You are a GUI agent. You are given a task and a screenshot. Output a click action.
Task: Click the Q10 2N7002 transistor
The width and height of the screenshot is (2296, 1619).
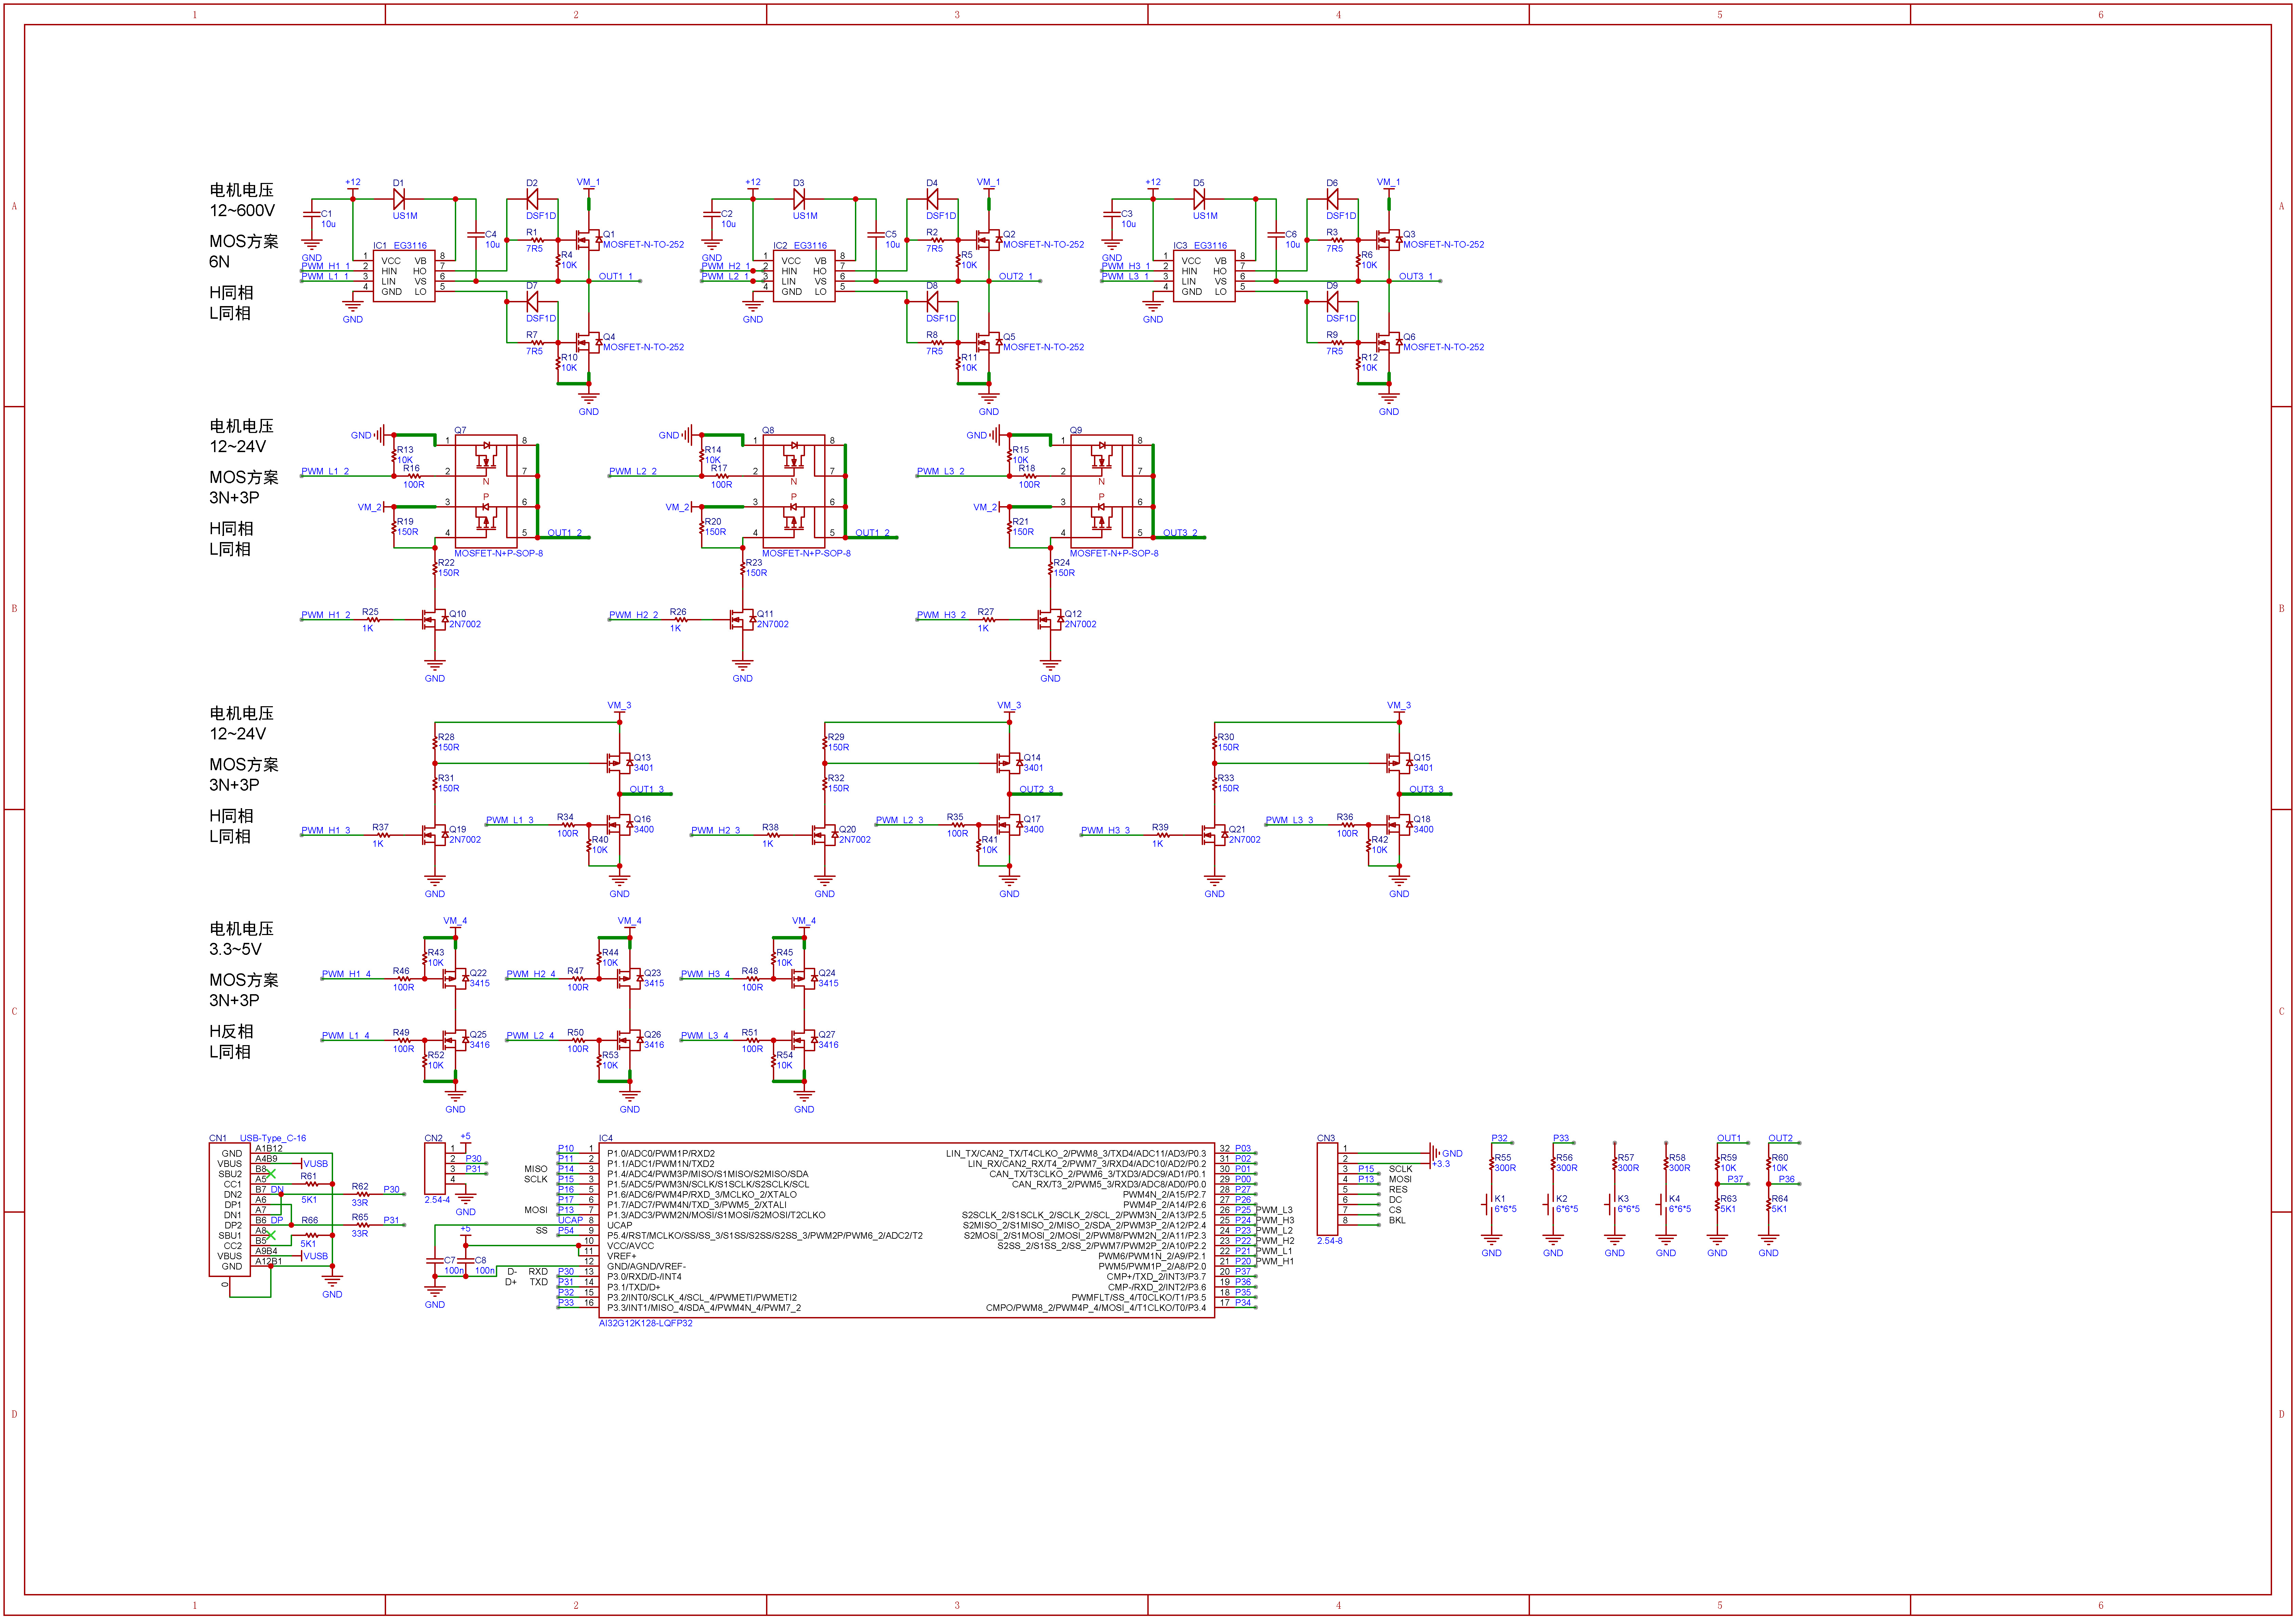coord(435,620)
